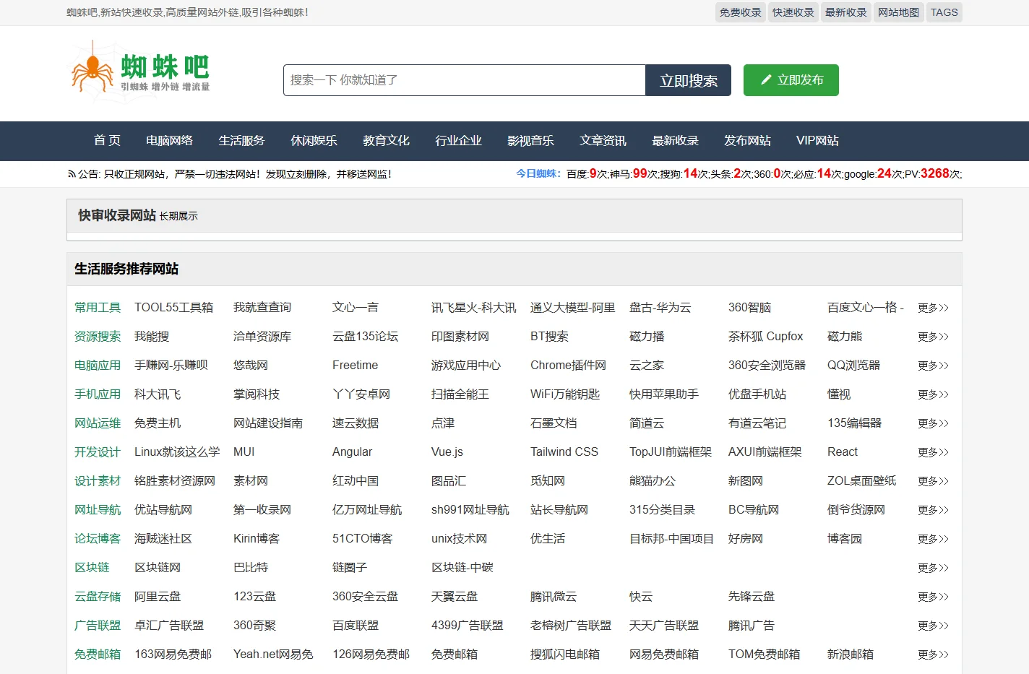Expand 更多>> in the 网站运维 row
1029x674 pixels.
(x=933, y=423)
